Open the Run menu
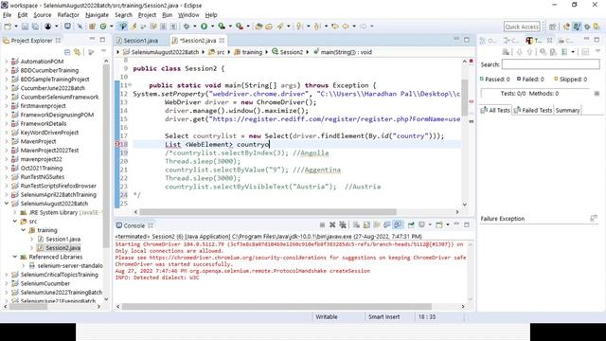 (167, 15)
